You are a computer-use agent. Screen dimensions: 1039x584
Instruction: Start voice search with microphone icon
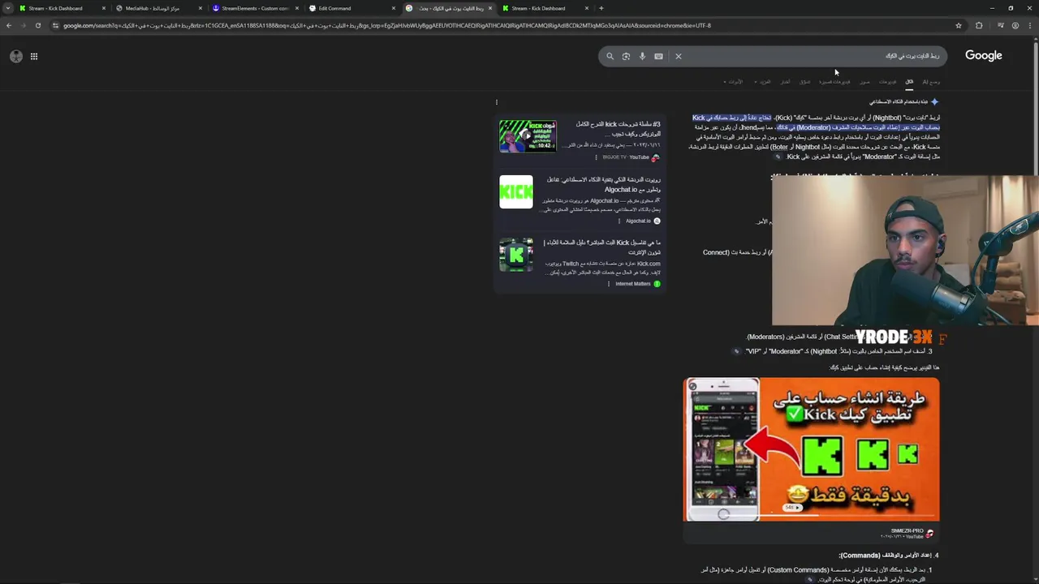coord(642,56)
